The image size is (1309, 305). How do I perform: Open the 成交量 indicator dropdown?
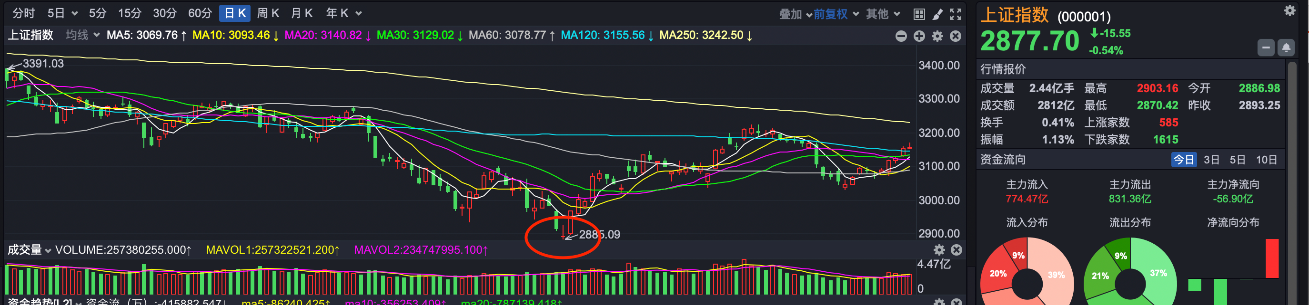pyautogui.click(x=30, y=250)
